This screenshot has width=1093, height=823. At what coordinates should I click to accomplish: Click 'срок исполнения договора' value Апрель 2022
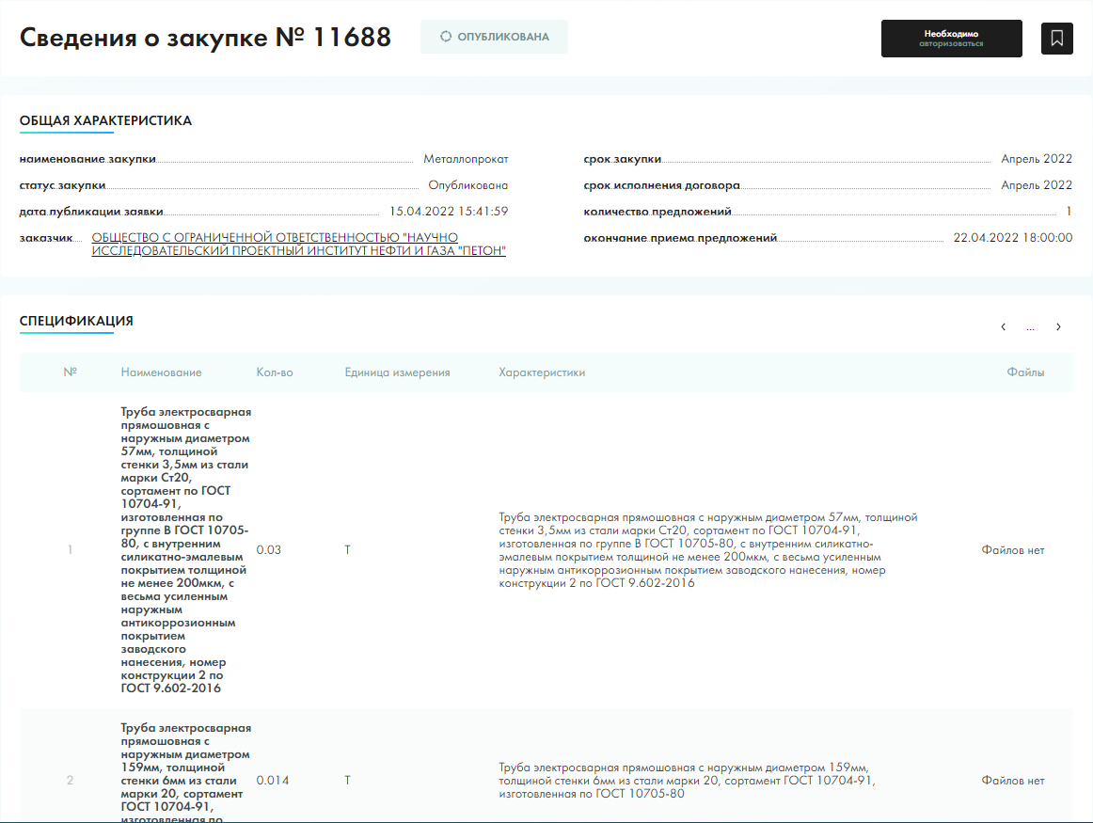[1037, 185]
